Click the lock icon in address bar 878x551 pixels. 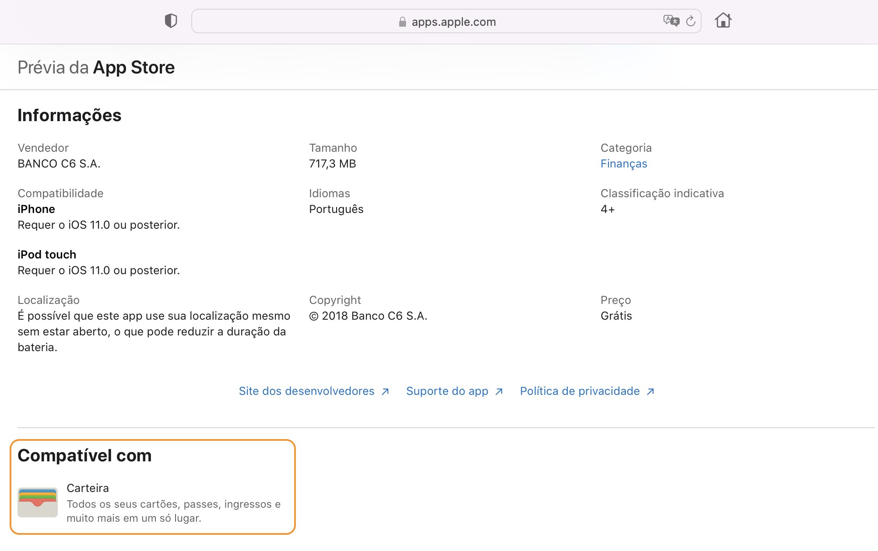[402, 22]
